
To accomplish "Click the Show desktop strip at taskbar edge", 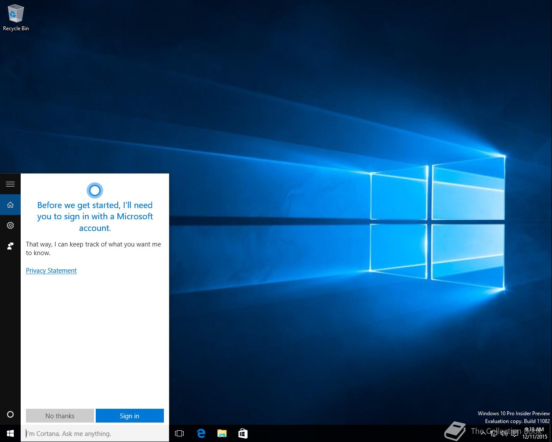I will pyautogui.click(x=551, y=433).
